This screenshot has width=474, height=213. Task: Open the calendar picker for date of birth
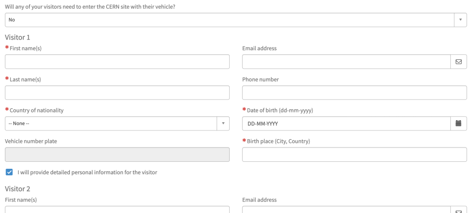459,124
